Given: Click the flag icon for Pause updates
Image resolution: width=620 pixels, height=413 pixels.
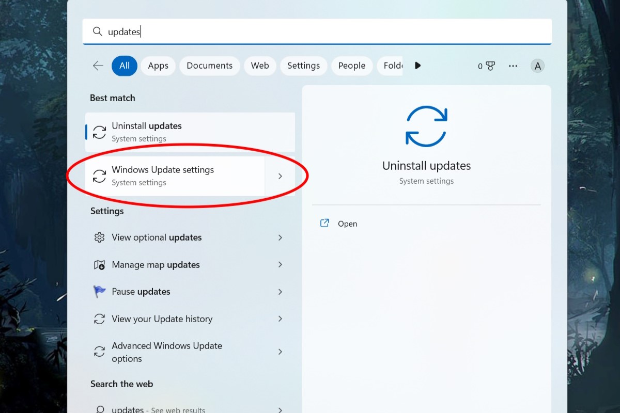Looking at the screenshot, I should [x=99, y=292].
